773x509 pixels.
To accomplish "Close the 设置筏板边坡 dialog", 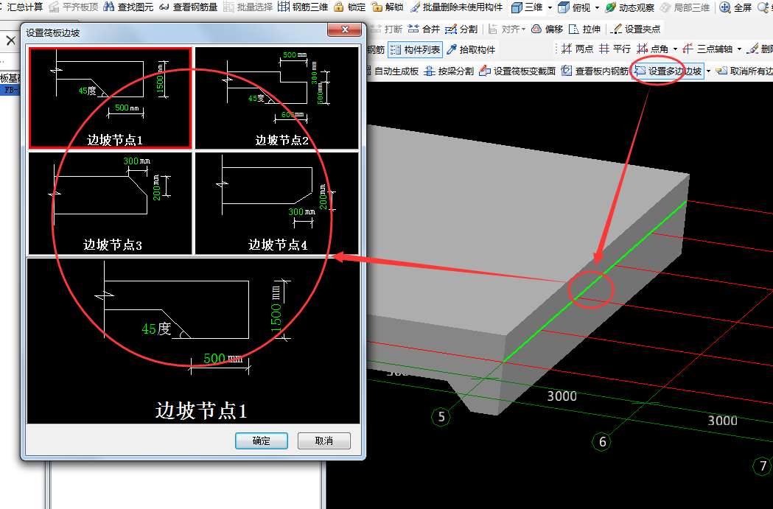I will (345, 30).
